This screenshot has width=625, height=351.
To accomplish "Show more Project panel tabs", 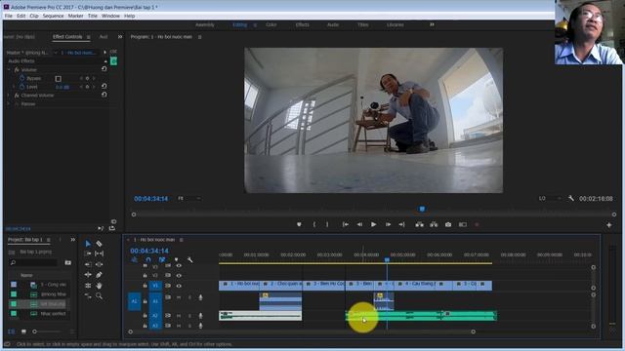I will click(72, 240).
